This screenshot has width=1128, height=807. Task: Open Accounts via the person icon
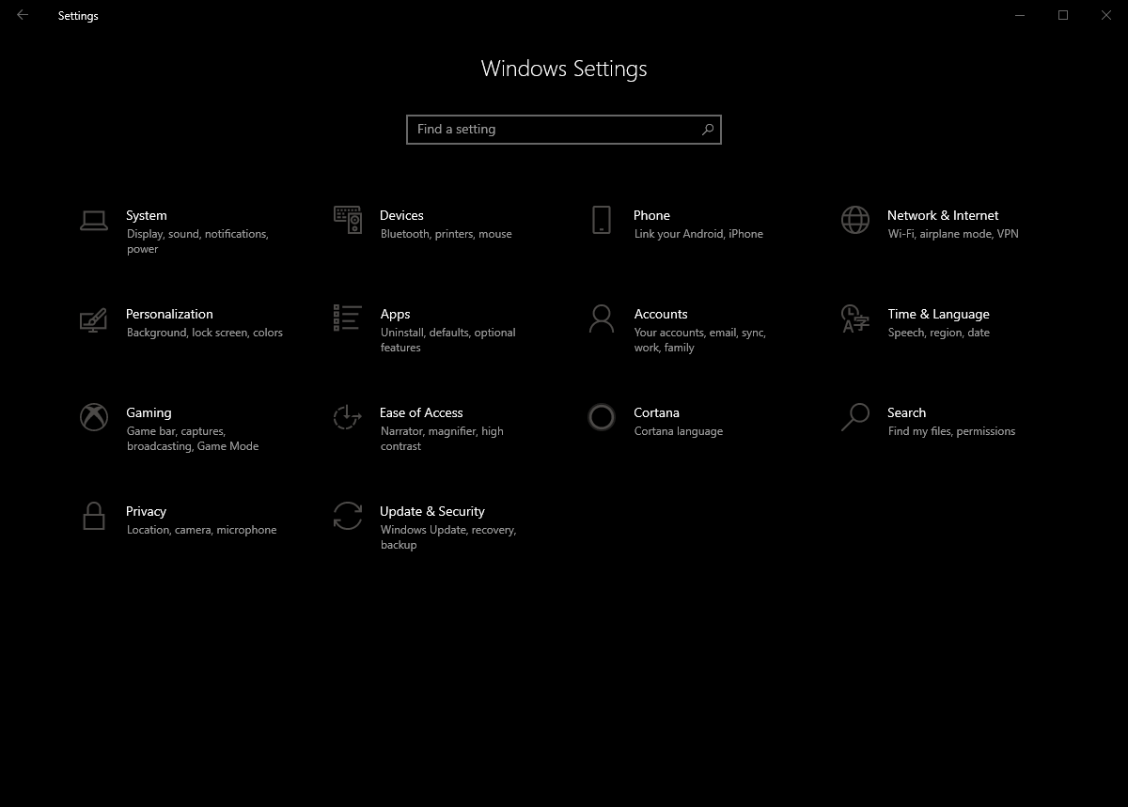[601, 319]
